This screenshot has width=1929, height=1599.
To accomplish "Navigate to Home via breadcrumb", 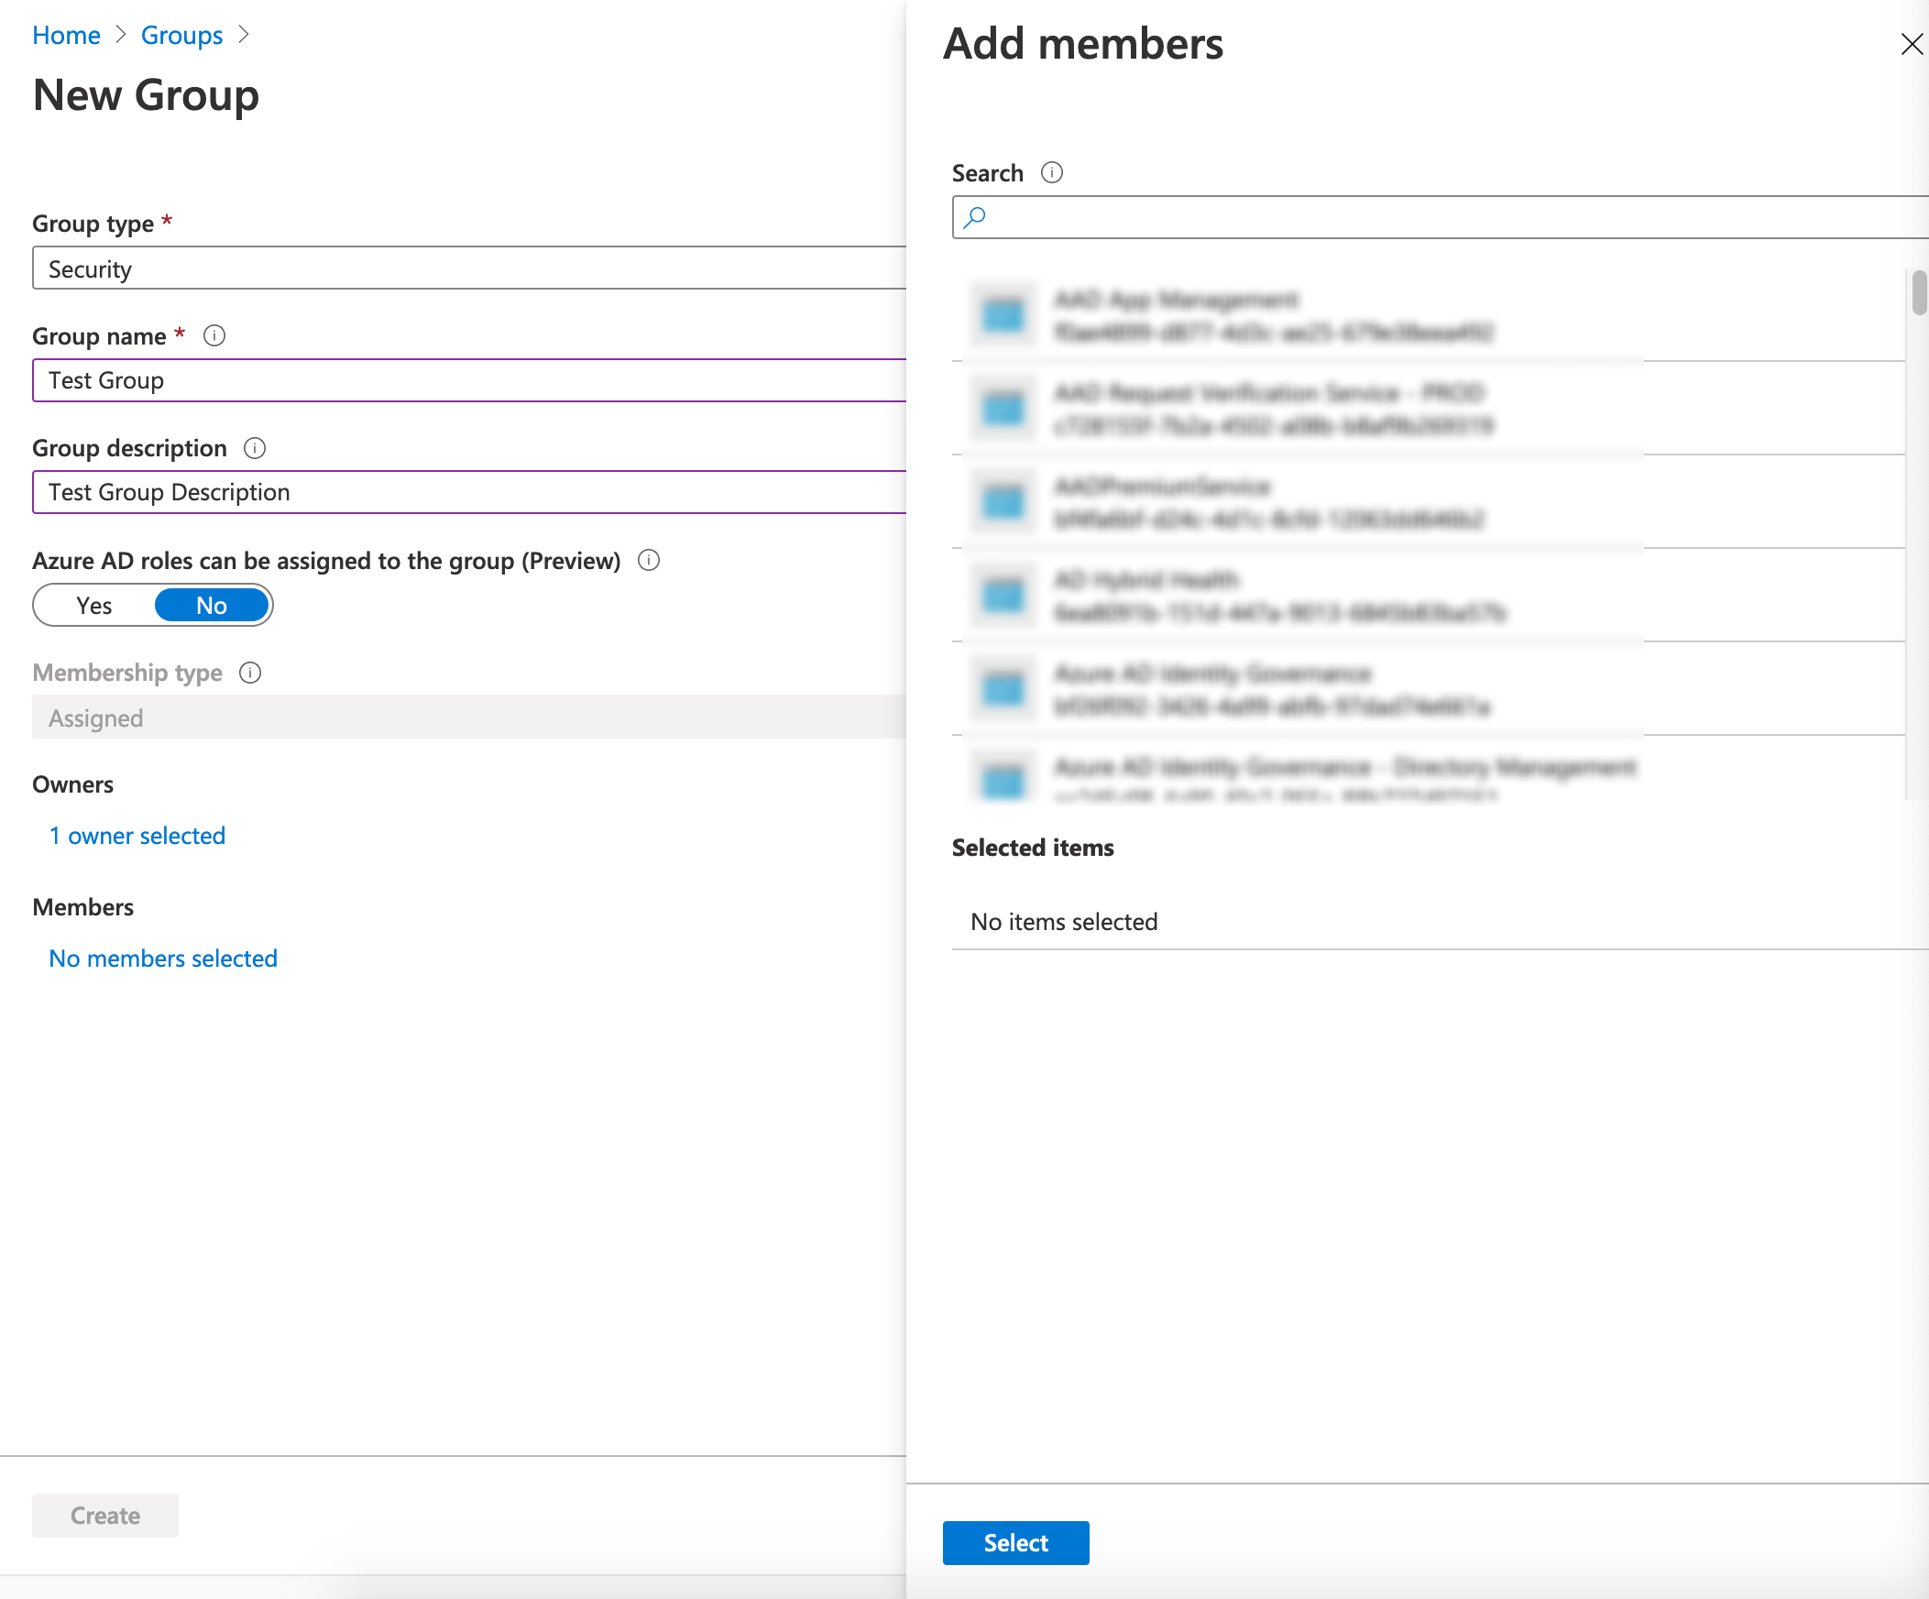I will click(x=66, y=35).
